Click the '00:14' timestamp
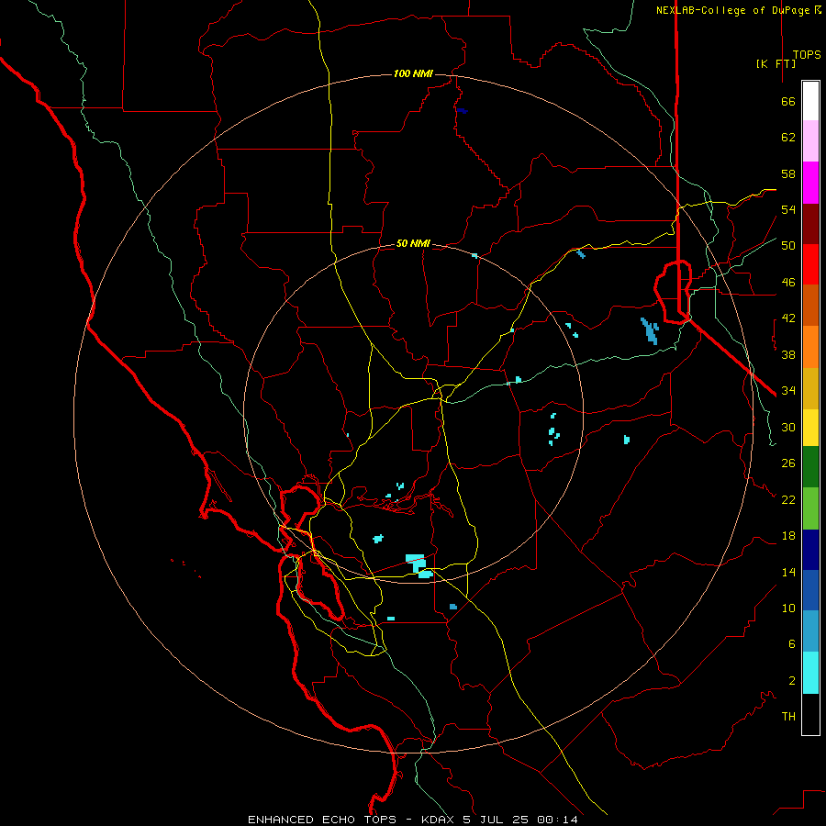The height and width of the screenshot is (826, 826). pyautogui.click(x=557, y=820)
